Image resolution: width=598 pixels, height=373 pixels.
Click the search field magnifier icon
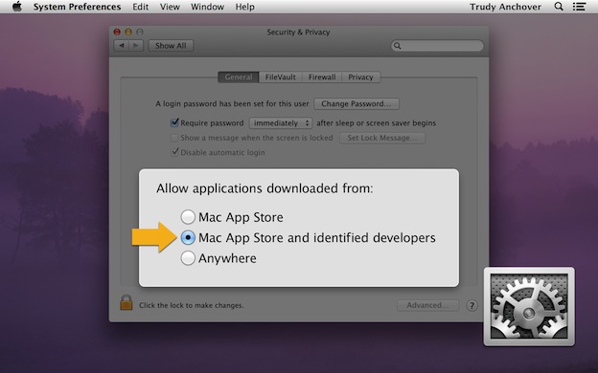[398, 46]
